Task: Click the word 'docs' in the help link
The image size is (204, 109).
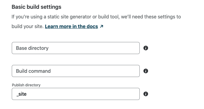Action: coord(92,27)
